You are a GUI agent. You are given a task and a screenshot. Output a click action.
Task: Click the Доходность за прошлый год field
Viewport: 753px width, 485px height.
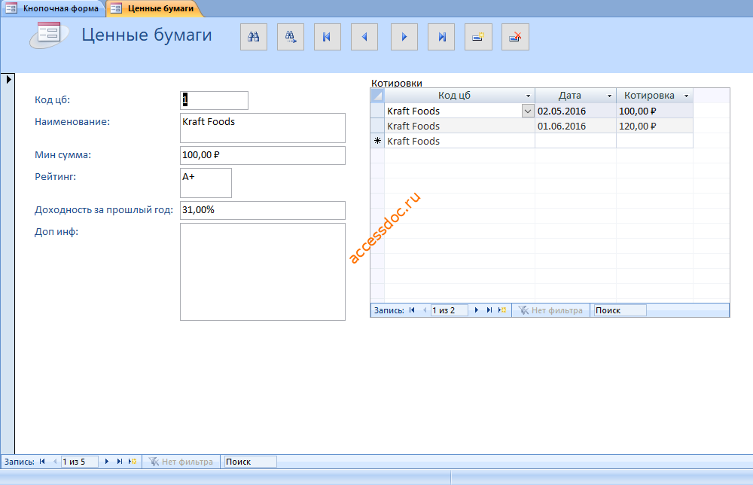point(263,210)
